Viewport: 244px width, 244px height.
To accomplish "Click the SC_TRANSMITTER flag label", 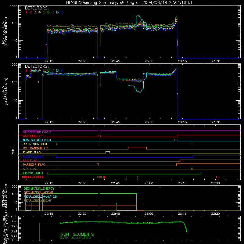I will (x=35, y=148).
